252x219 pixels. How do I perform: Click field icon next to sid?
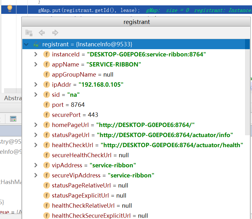coord(46,95)
